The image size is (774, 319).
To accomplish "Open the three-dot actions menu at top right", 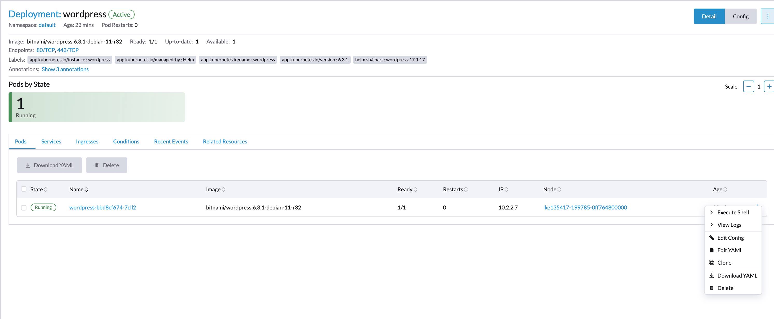I will [x=768, y=16].
